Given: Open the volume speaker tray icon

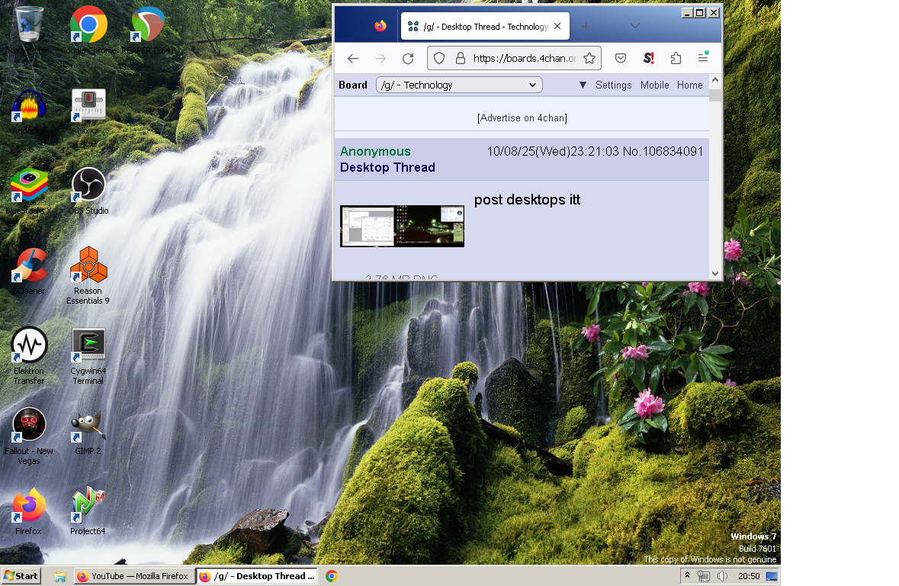Looking at the screenshot, I should tap(722, 575).
